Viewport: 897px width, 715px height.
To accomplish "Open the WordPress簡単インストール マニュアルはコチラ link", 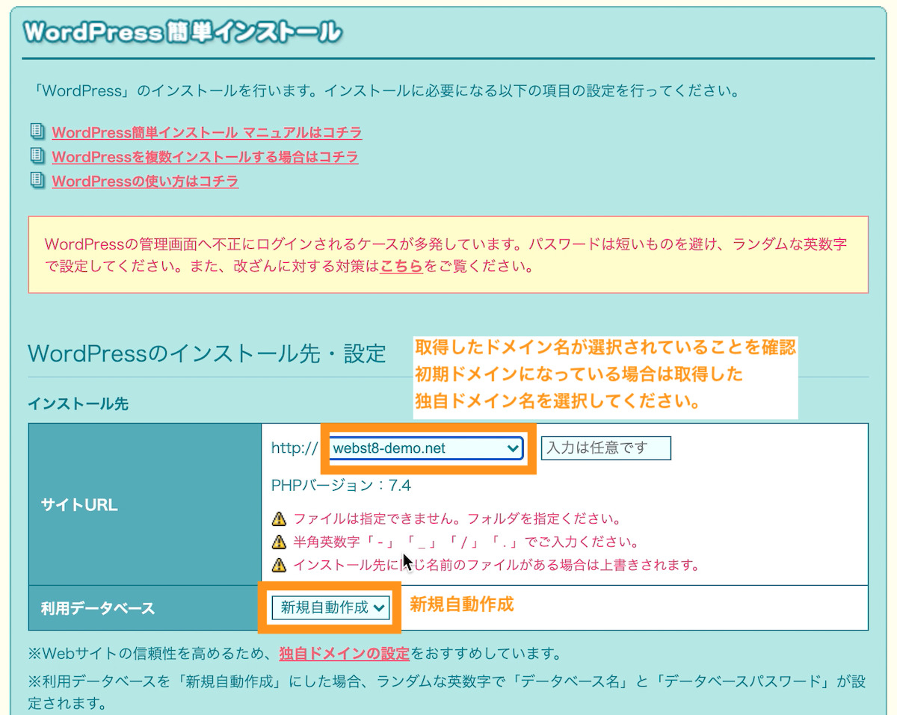I will 206,131.
